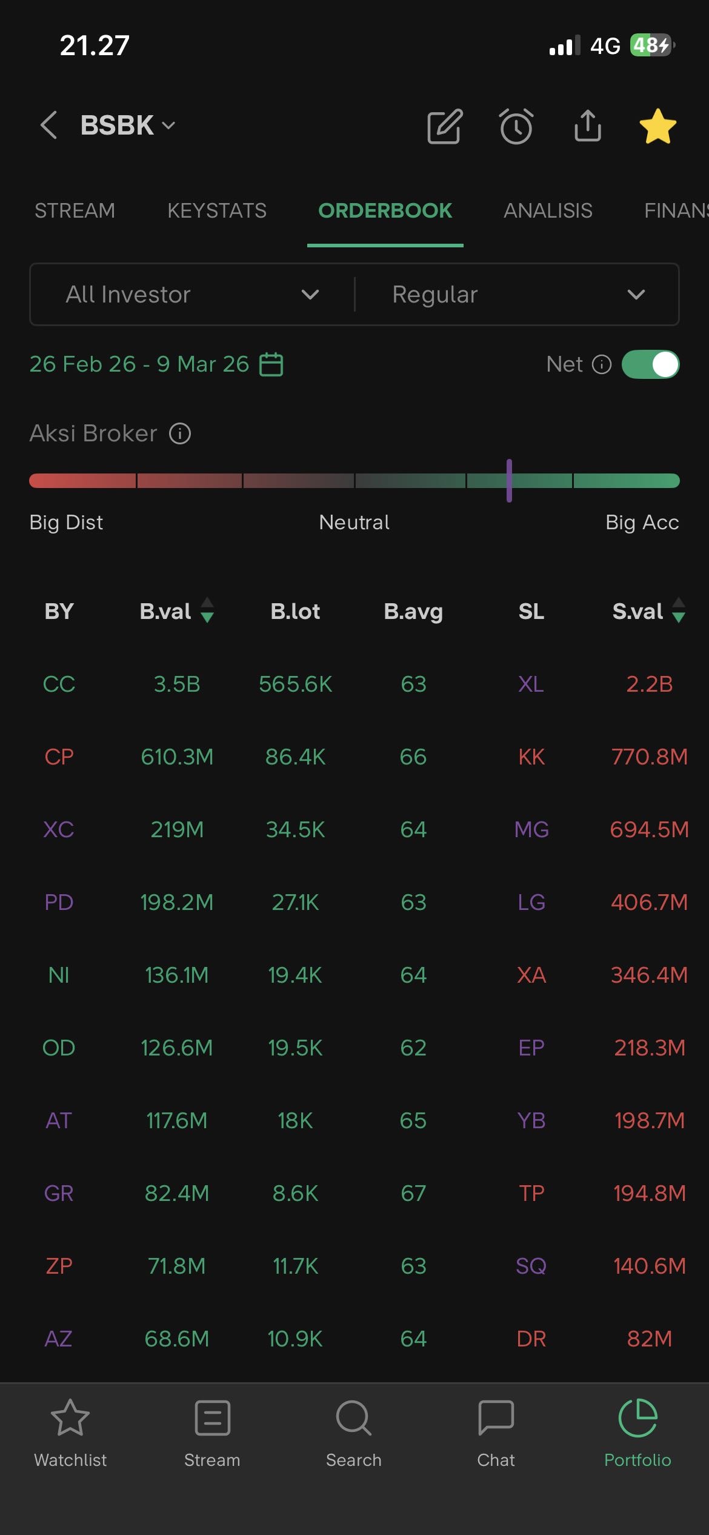Image resolution: width=709 pixels, height=1535 pixels.
Task: Switch to the ANALISIS tab
Action: tap(548, 210)
